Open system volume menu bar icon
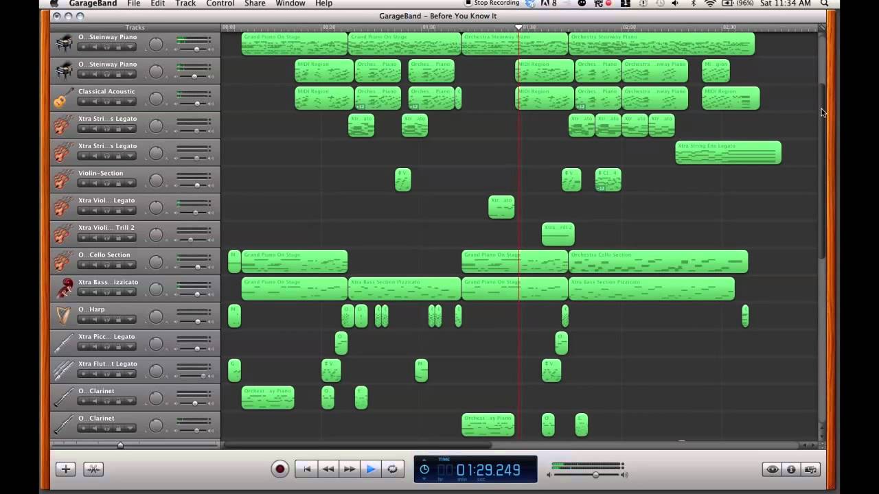Screen dimensions: 879x494 pos(675,3)
